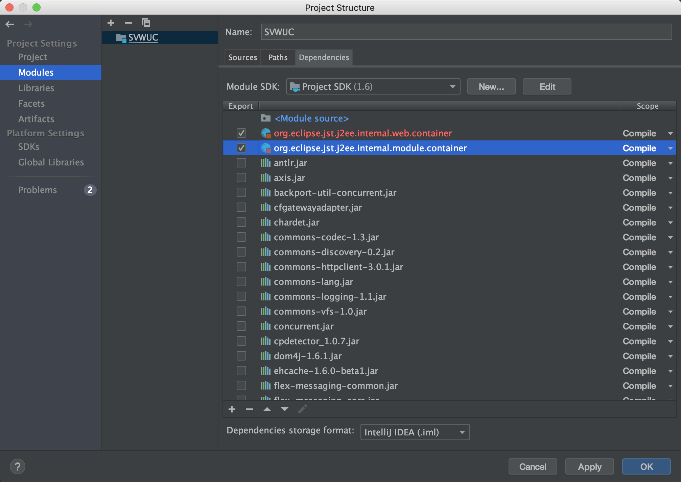Screen dimensions: 681x482
Task: Click dom4j-1.6.1.jar library icon
Action: coord(266,356)
